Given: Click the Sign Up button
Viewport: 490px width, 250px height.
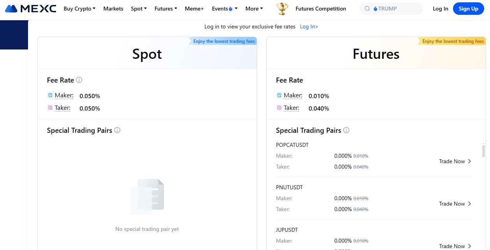Looking at the screenshot, I should pyautogui.click(x=468, y=9).
